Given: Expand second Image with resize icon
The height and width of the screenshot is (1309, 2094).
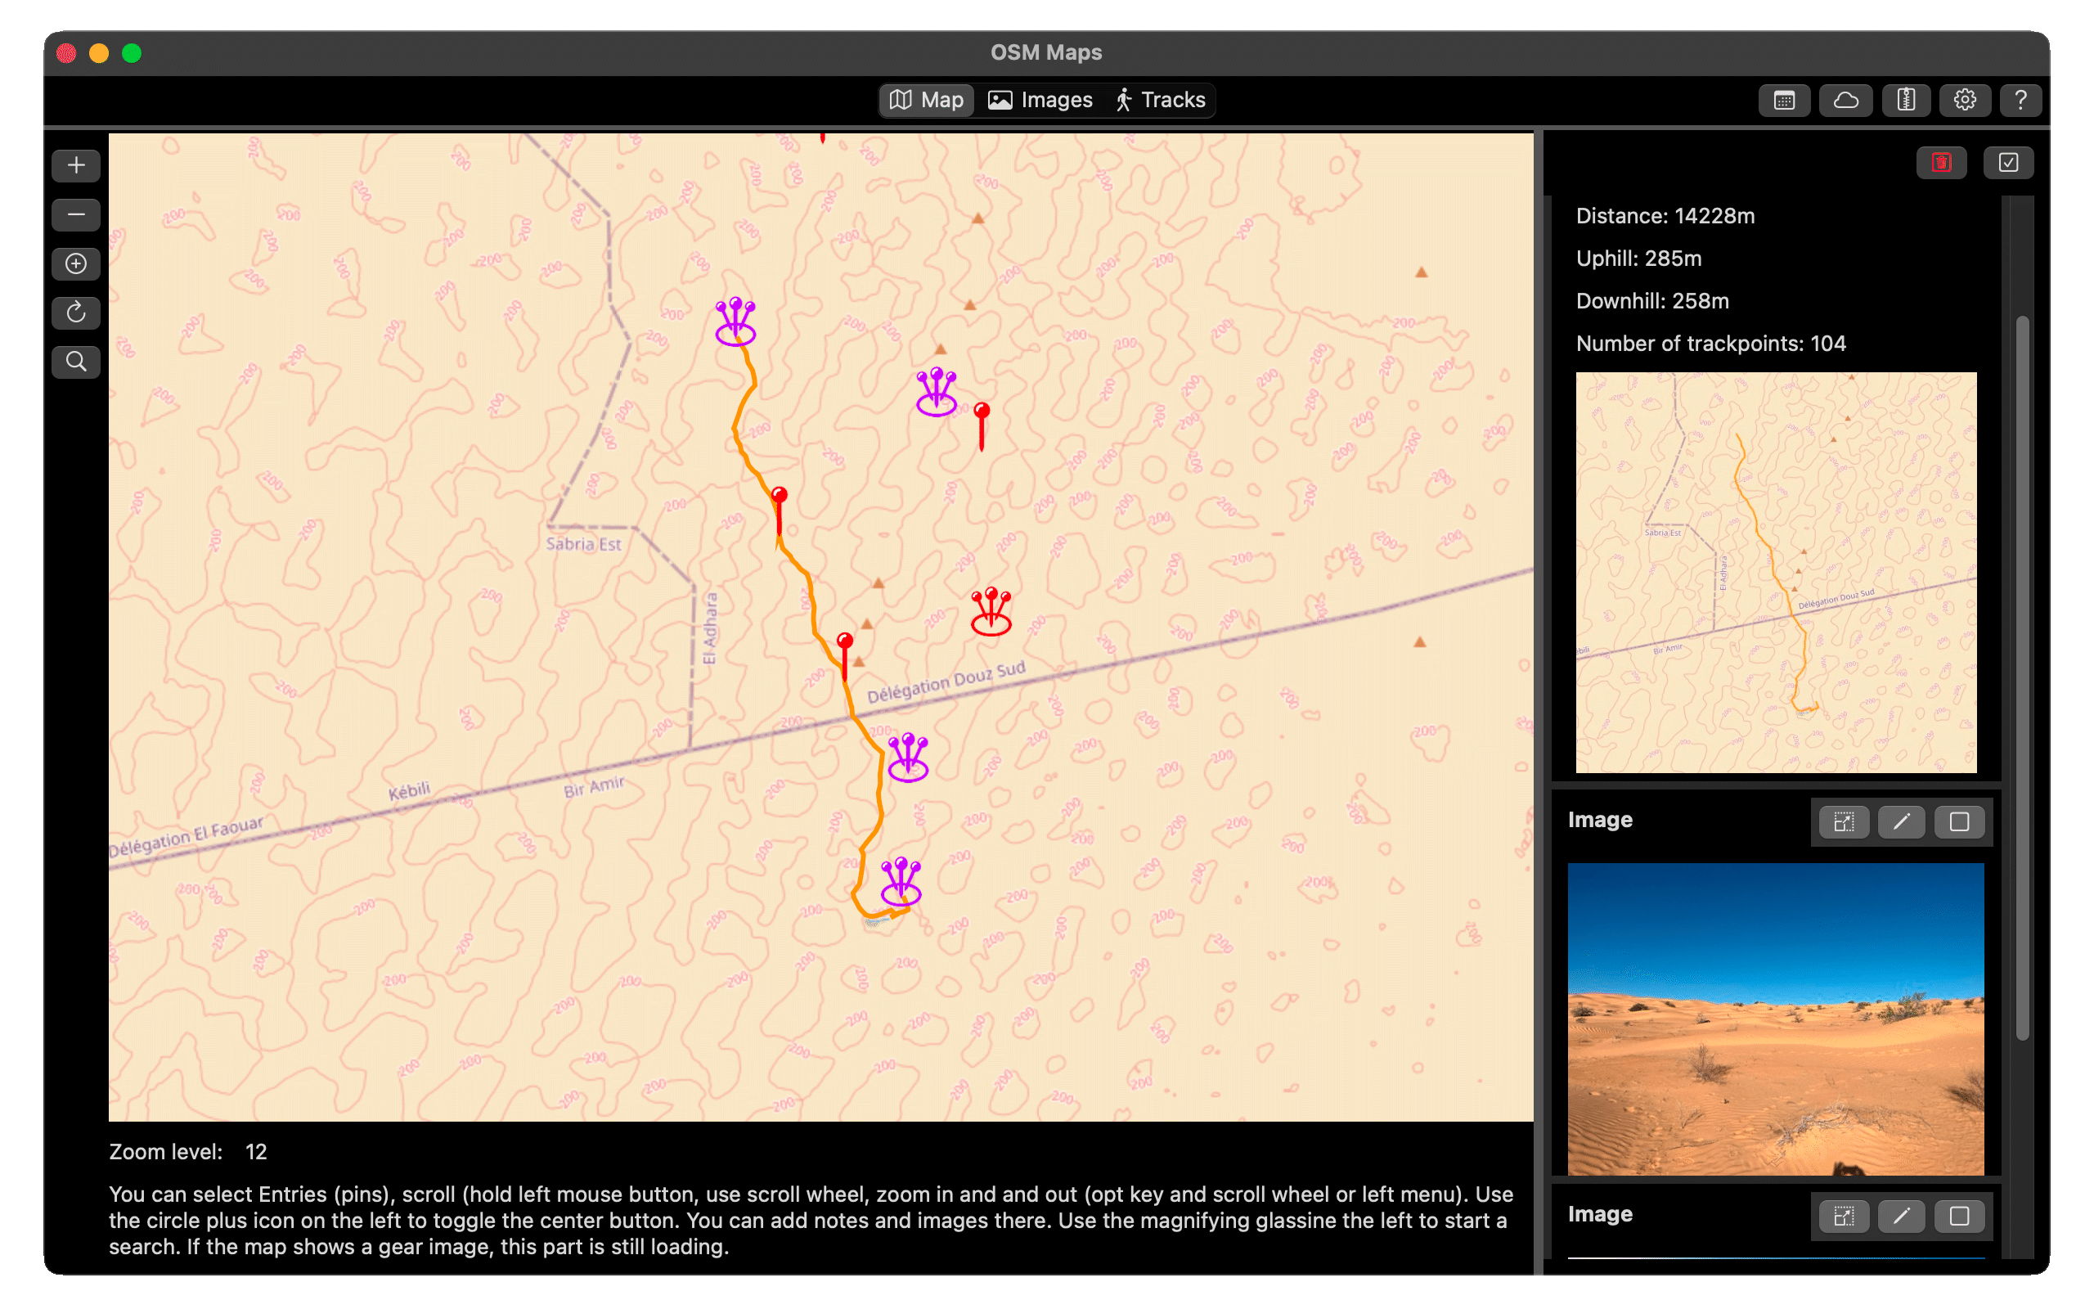Looking at the screenshot, I should point(1844,1217).
